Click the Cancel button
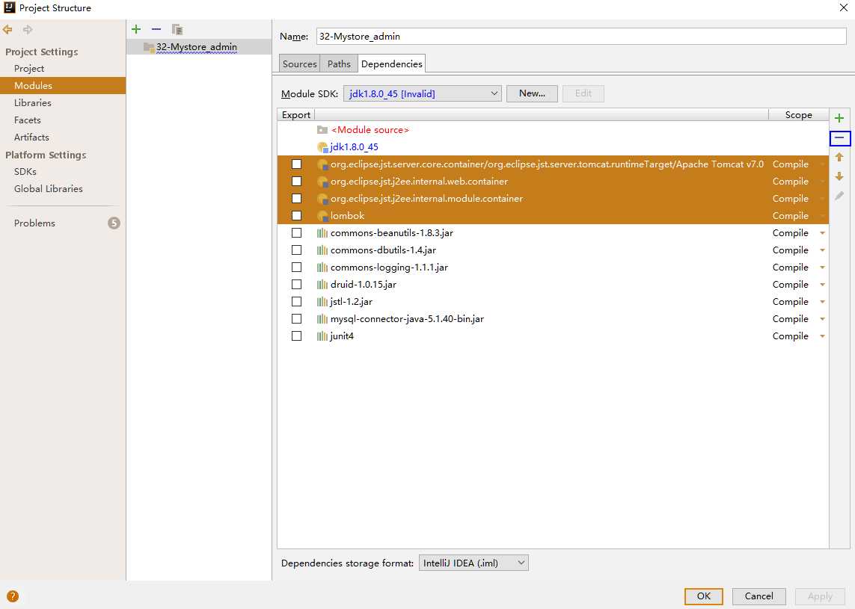This screenshot has height=609, width=855. pos(759,596)
